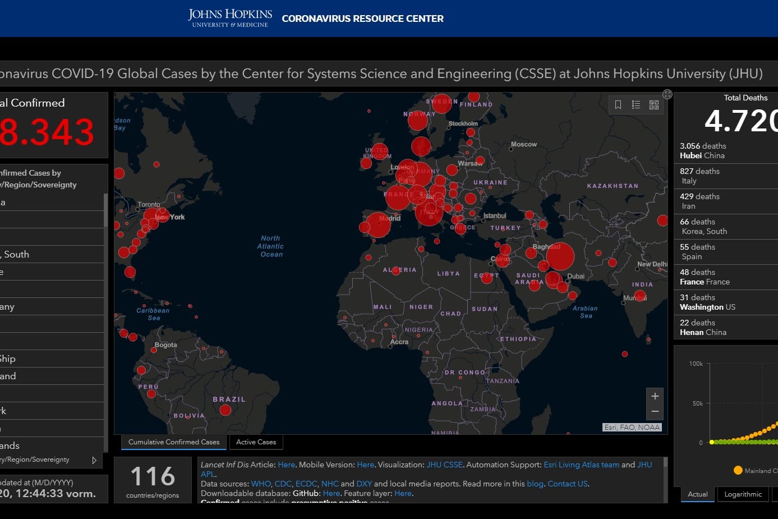This screenshot has height=519, width=778.
Task: Select the 48 deaths France row
Action: 726,277
